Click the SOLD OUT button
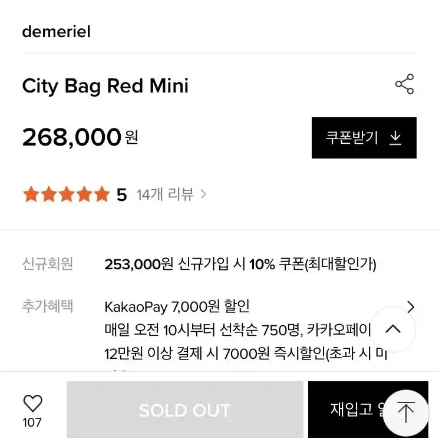Screen dimensions: 439x439 [185, 410]
